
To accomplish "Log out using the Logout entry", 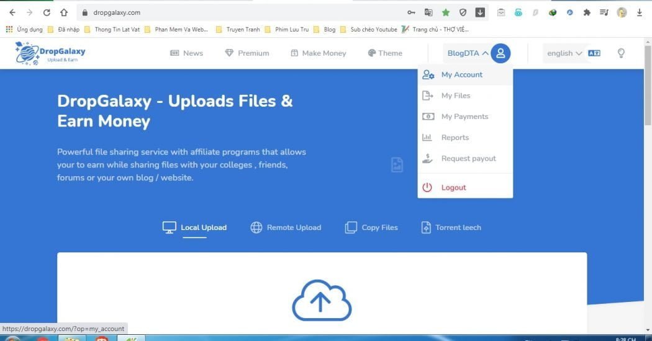I will click(465, 187).
